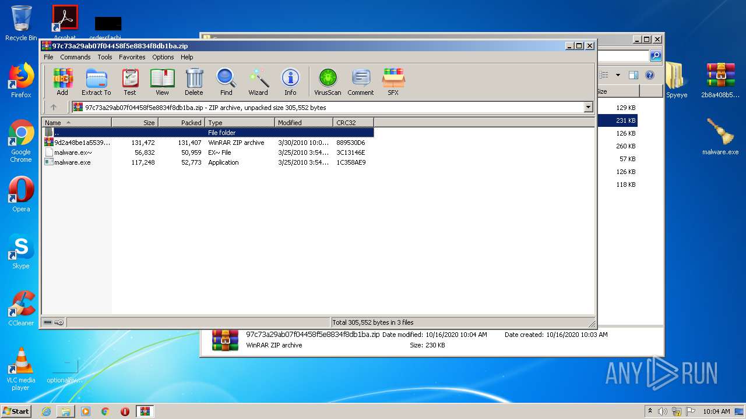This screenshot has height=419, width=746.
Task: Open the 2b8a408b5... archive on desktop
Action: click(720, 80)
